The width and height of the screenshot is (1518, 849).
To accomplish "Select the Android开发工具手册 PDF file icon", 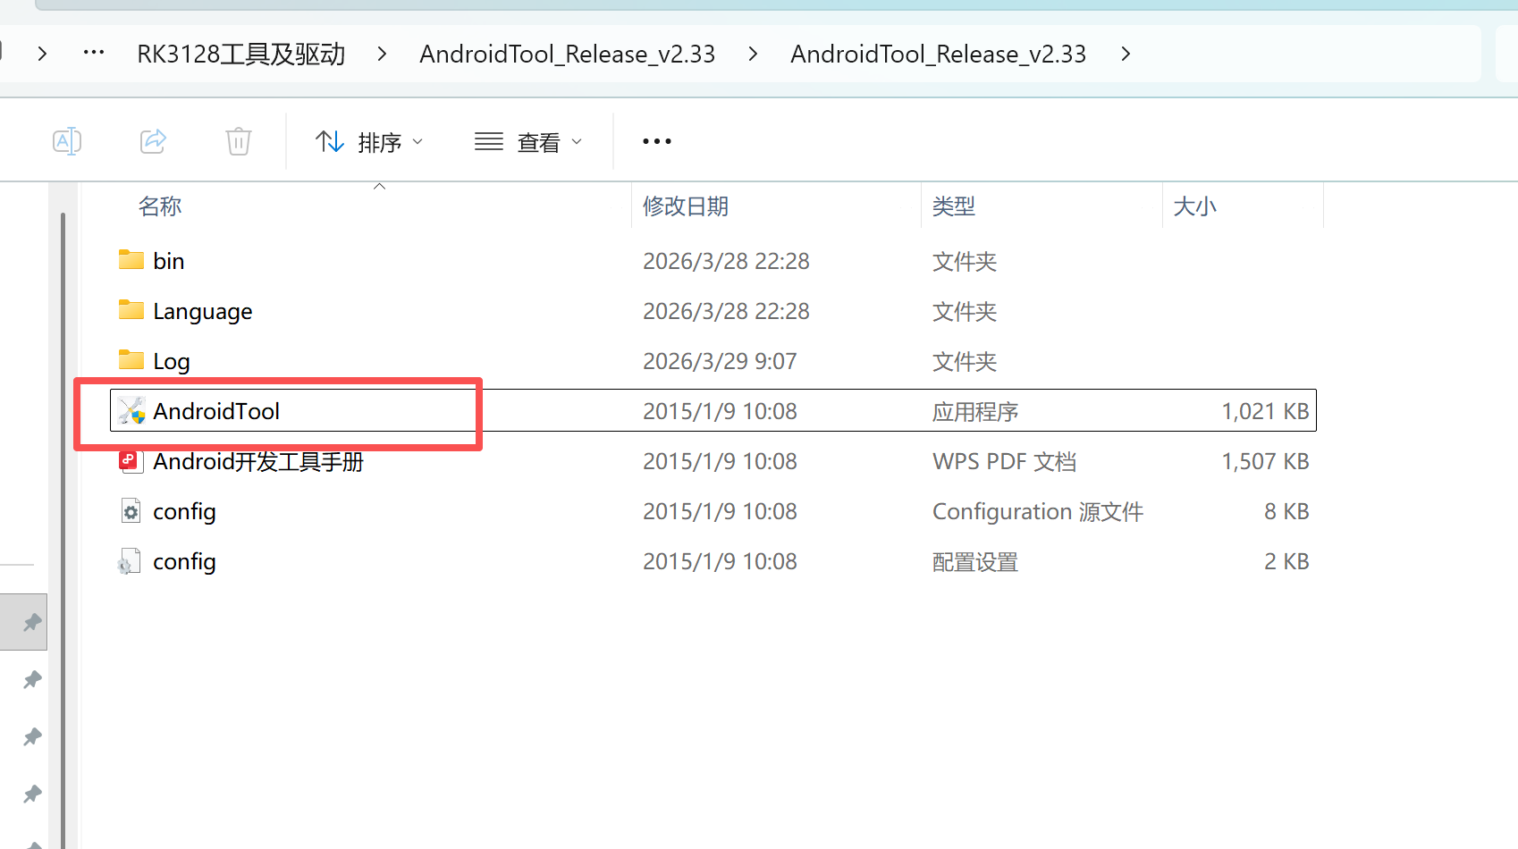I will (130, 461).
